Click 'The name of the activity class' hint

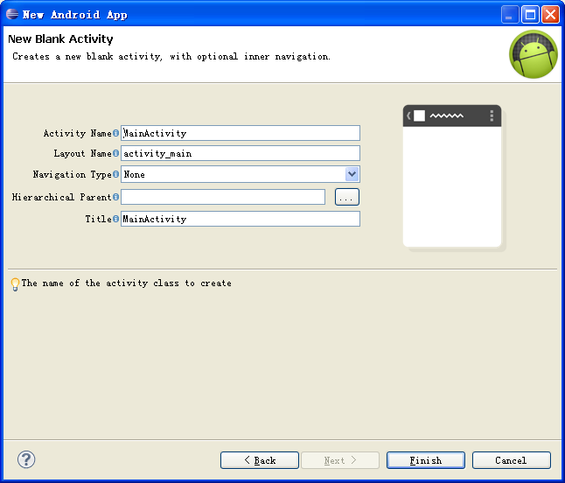(126, 283)
